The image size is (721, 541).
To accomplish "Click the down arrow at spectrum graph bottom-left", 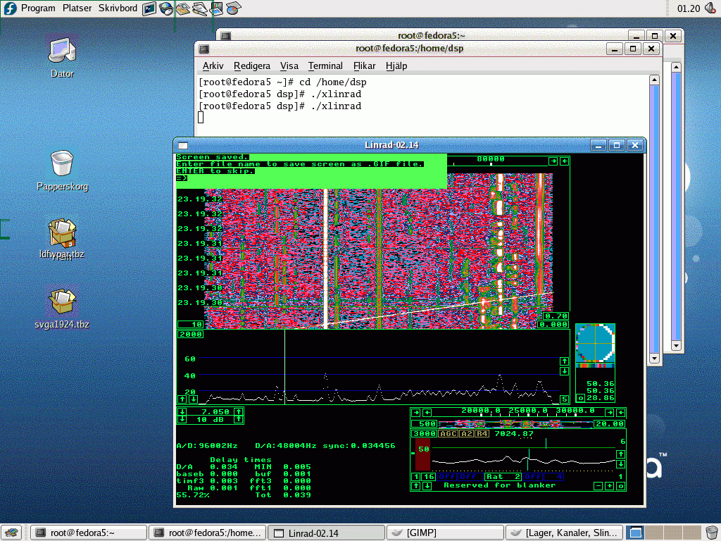I will click(193, 399).
